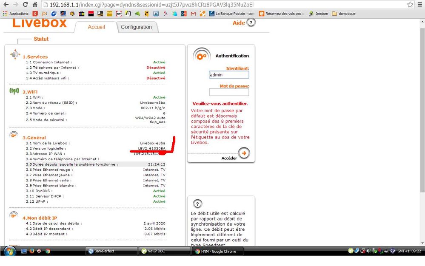Switch to the Accueil tab
Viewport: 425px width, 266px height.
(96, 27)
